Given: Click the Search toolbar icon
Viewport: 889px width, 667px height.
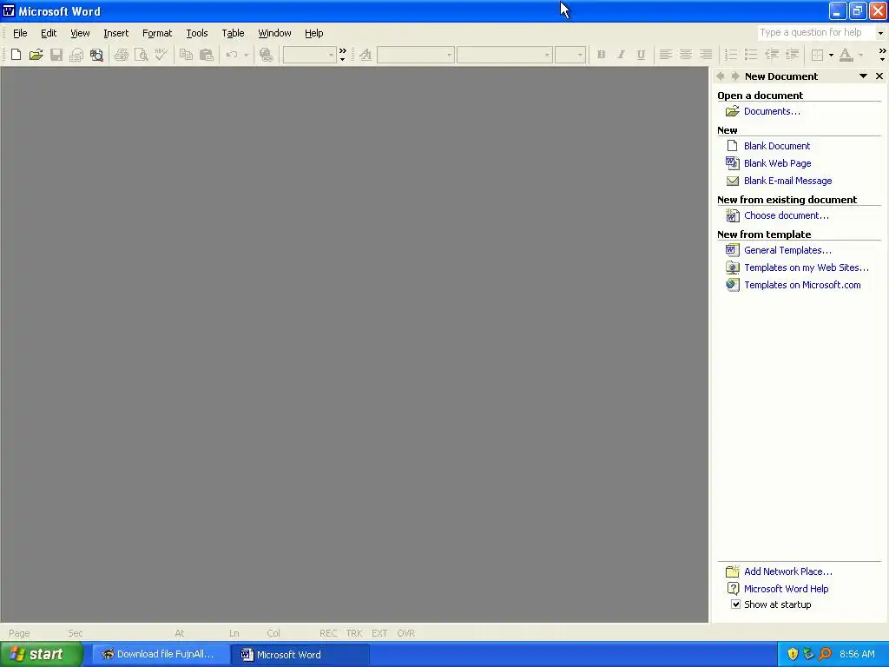Looking at the screenshot, I should (96, 55).
